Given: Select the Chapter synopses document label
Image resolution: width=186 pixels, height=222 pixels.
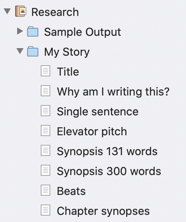Looking at the screenshot, I should [x=103, y=211].
